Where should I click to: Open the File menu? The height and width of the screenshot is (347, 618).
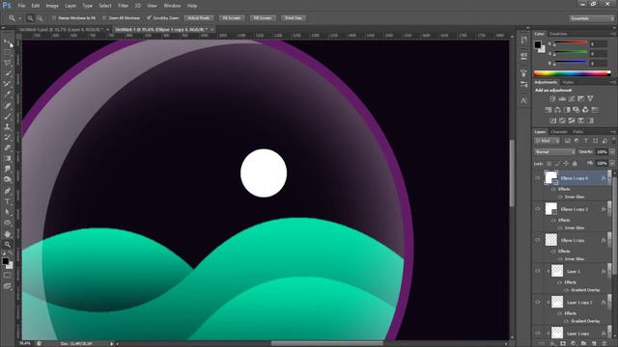(21, 6)
